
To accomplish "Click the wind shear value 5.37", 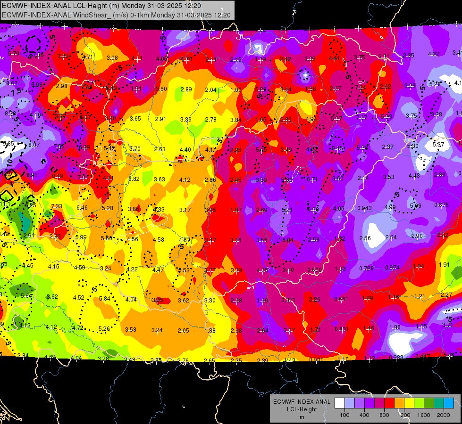I will pos(438,145).
